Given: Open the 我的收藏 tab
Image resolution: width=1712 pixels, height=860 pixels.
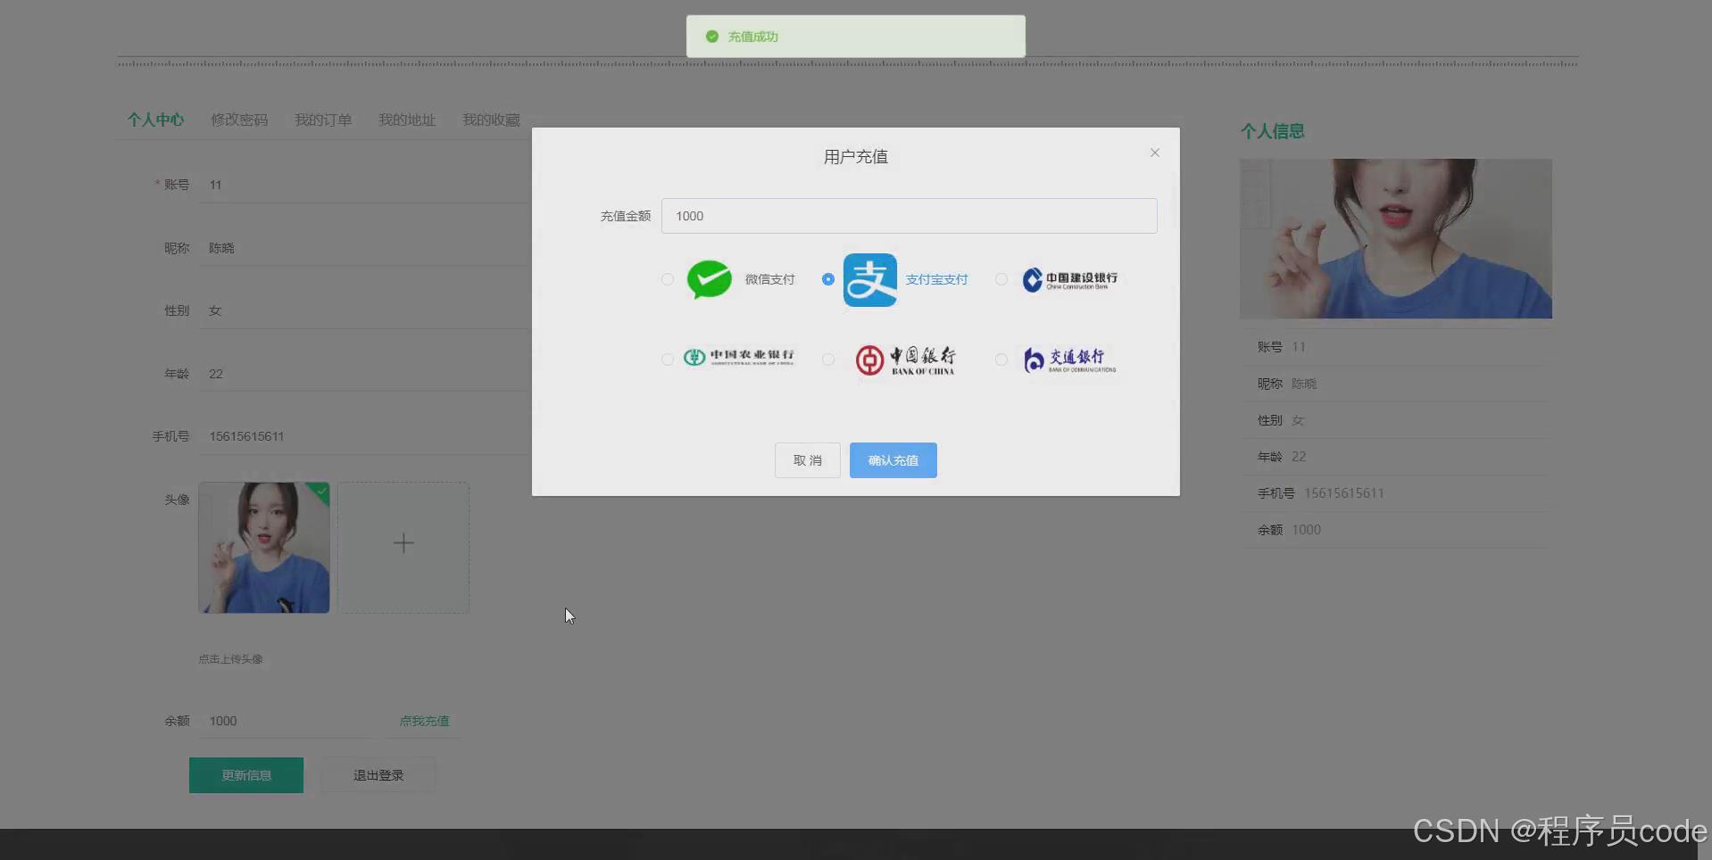Looking at the screenshot, I should pyautogui.click(x=490, y=119).
